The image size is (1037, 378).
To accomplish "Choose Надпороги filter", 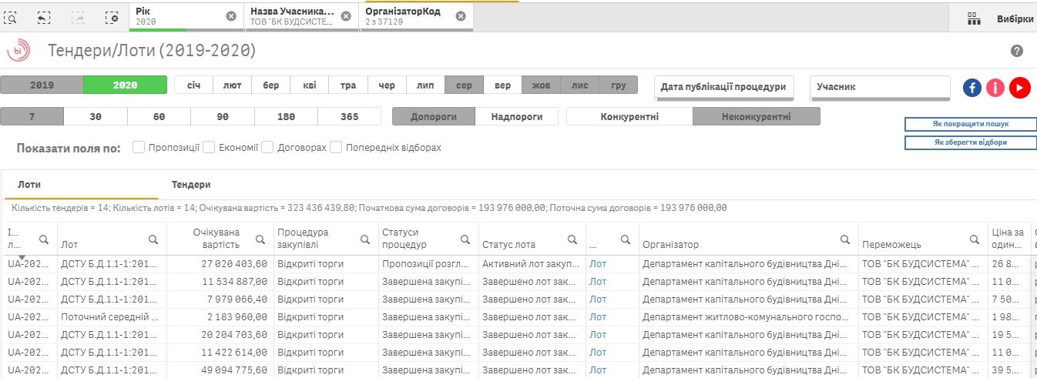I will pyautogui.click(x=518, y=117).
